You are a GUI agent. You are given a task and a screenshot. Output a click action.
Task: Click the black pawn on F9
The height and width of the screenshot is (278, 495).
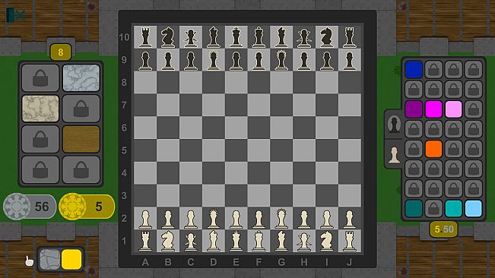point(259,60)
